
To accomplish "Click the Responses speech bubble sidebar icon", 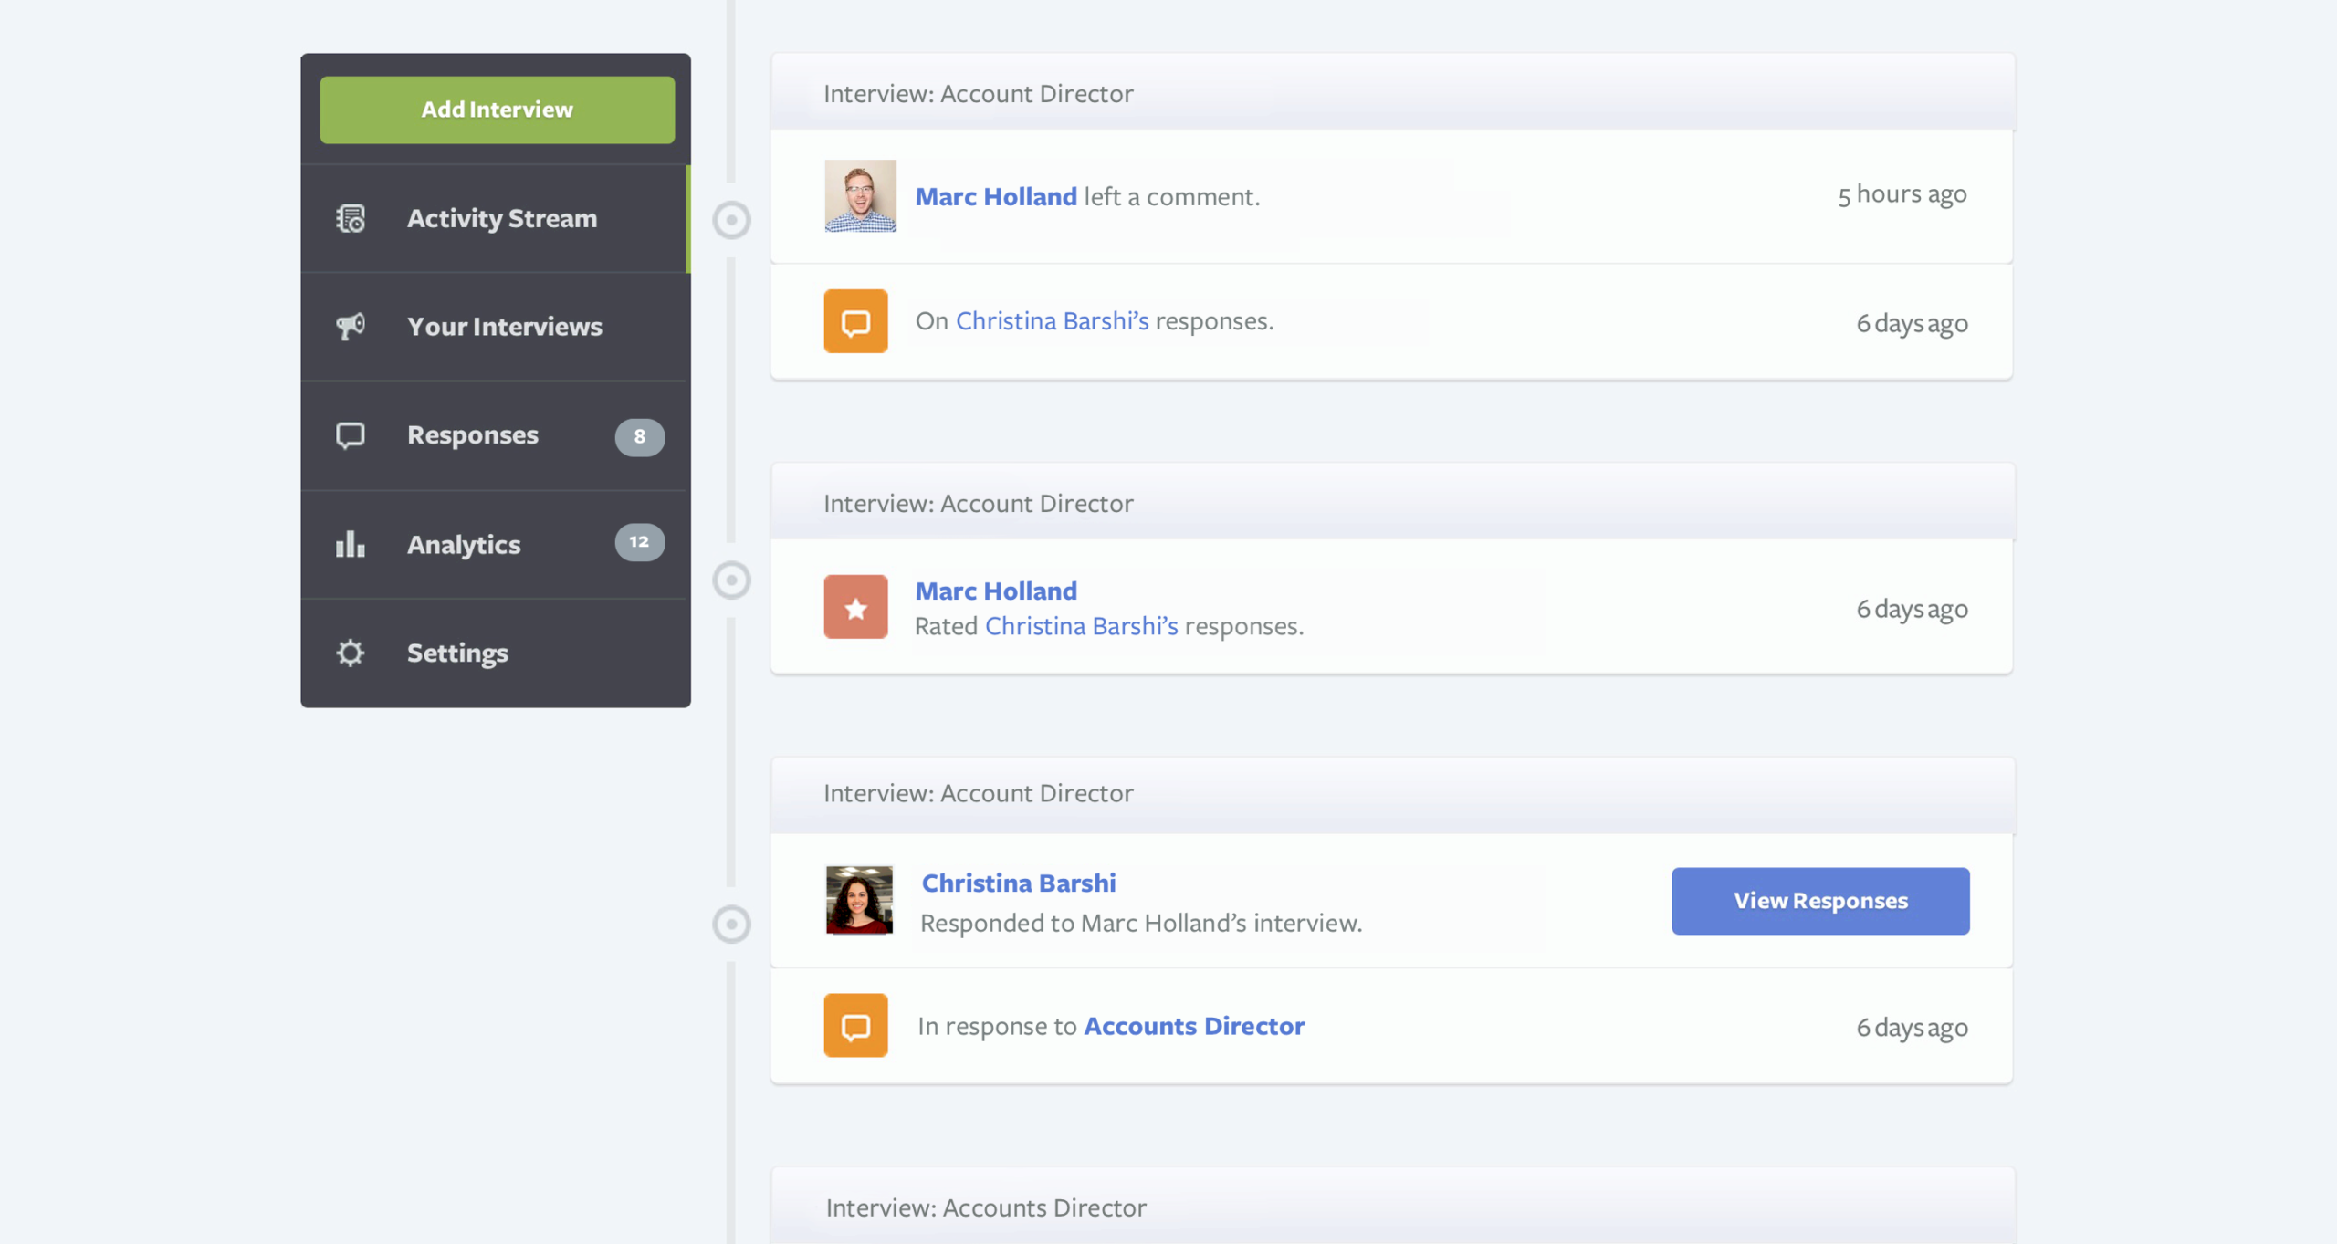I will pos(351,435).
